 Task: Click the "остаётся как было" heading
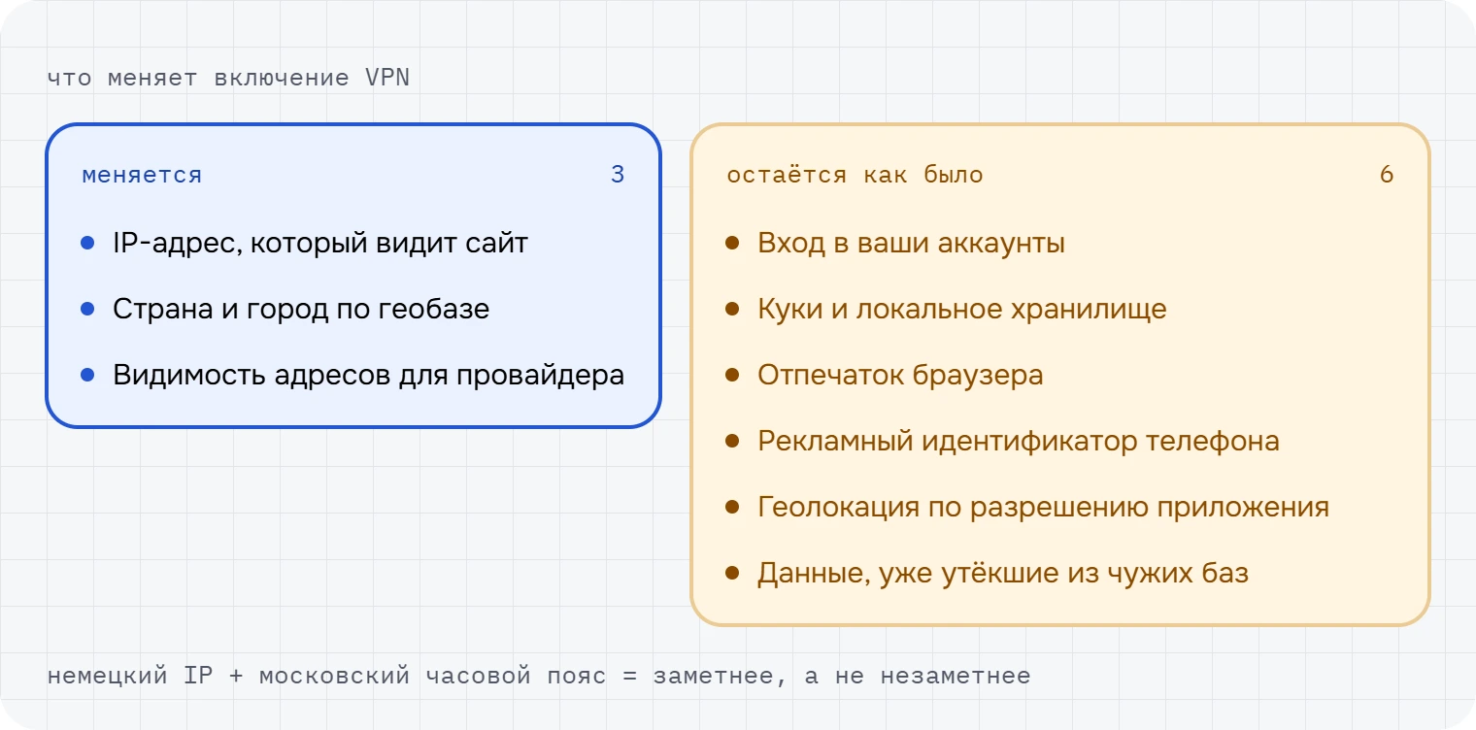tap(855, 176)
